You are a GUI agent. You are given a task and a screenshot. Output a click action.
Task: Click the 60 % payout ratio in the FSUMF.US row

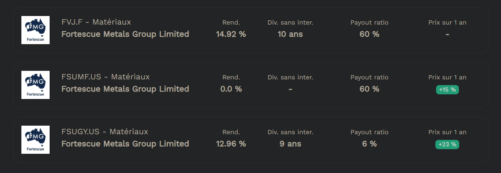coord(369,89)
